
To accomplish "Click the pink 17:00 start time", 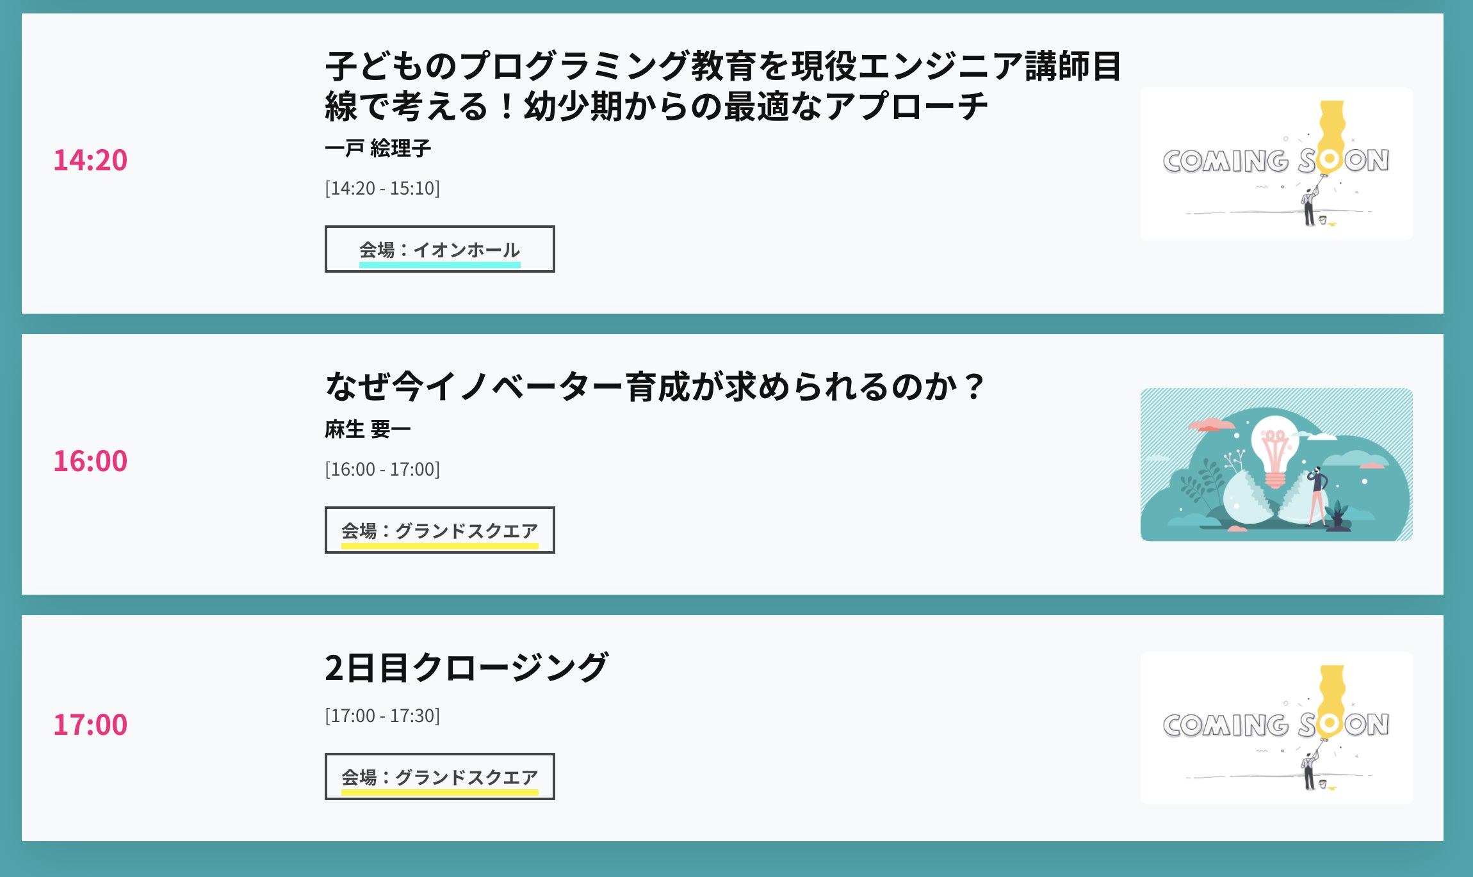I will (x=90, y=725).
